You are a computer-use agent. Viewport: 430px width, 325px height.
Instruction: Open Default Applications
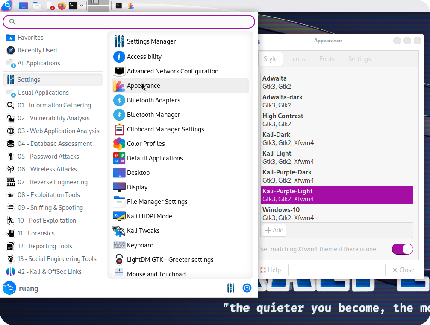[180, 158]
